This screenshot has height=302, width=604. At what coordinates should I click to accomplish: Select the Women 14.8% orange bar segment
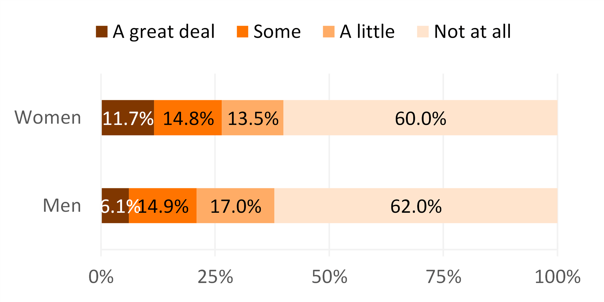(x=188, y=118)
